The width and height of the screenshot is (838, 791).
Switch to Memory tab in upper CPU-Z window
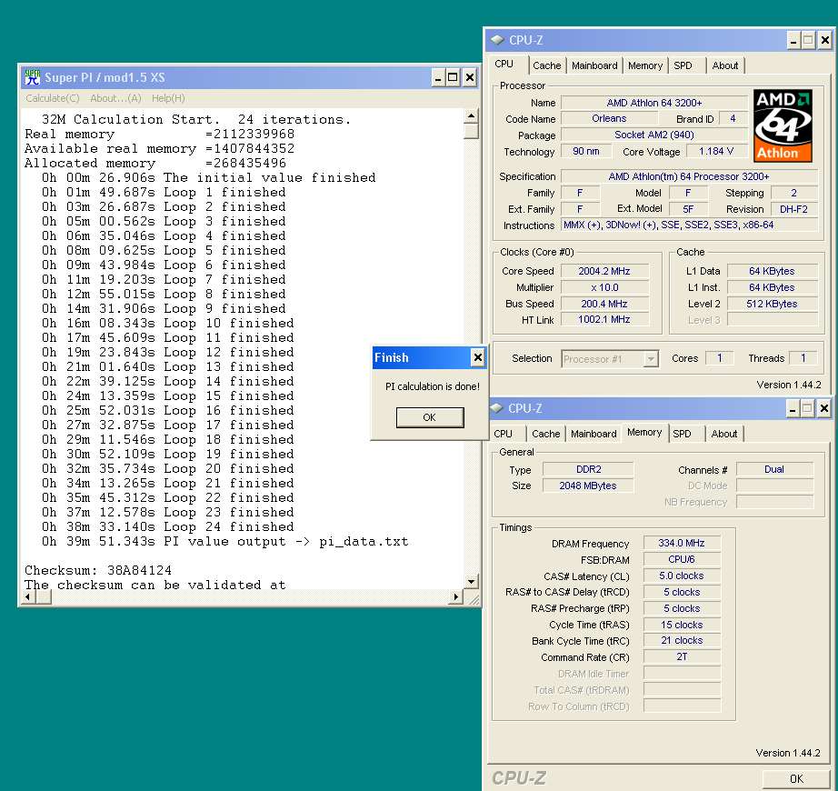point(645,65)
